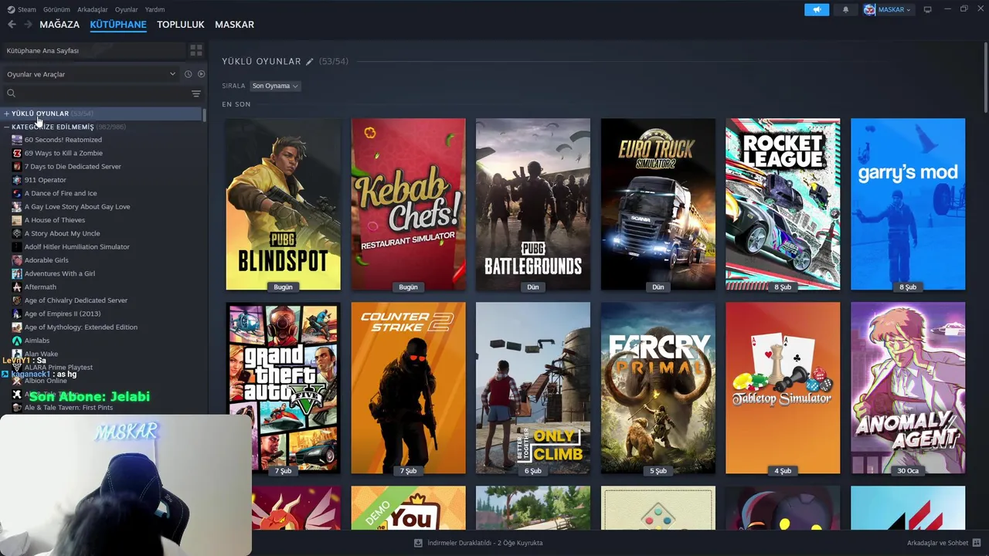This screenshot has width=989, height=556.
Task: Click the Aimlabs game icon
Action: (17, 341)
